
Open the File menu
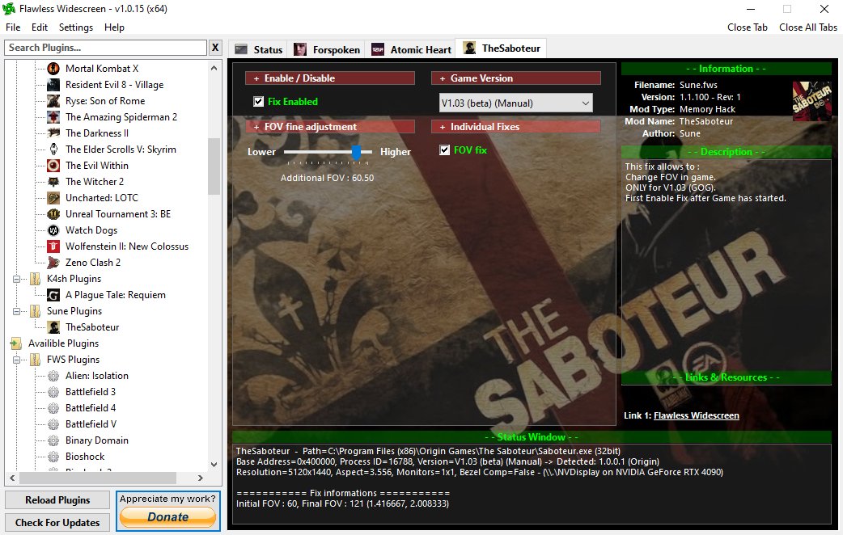(13, 27)
